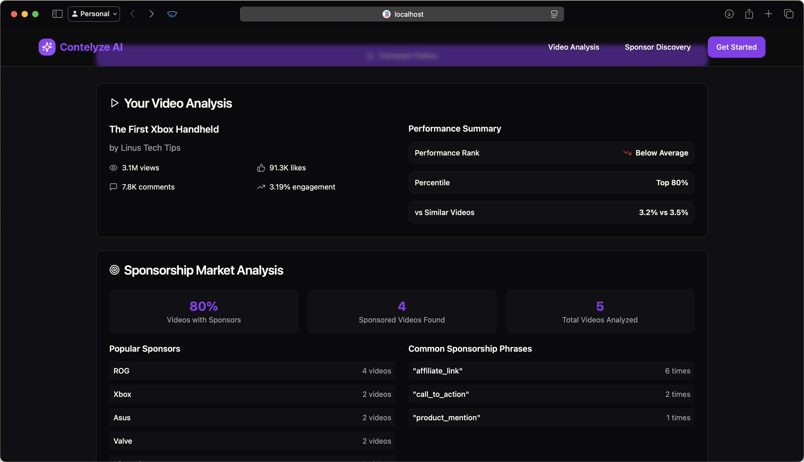Click the localhost address bar
The height and width of the screenshot is (462, 804).
tap(401, 14)
